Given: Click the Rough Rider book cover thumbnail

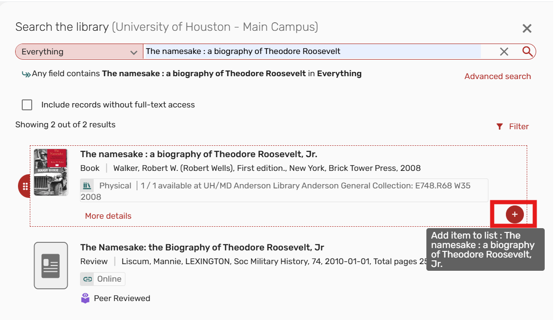Looking at the screenshot, I should pos(51,172).
